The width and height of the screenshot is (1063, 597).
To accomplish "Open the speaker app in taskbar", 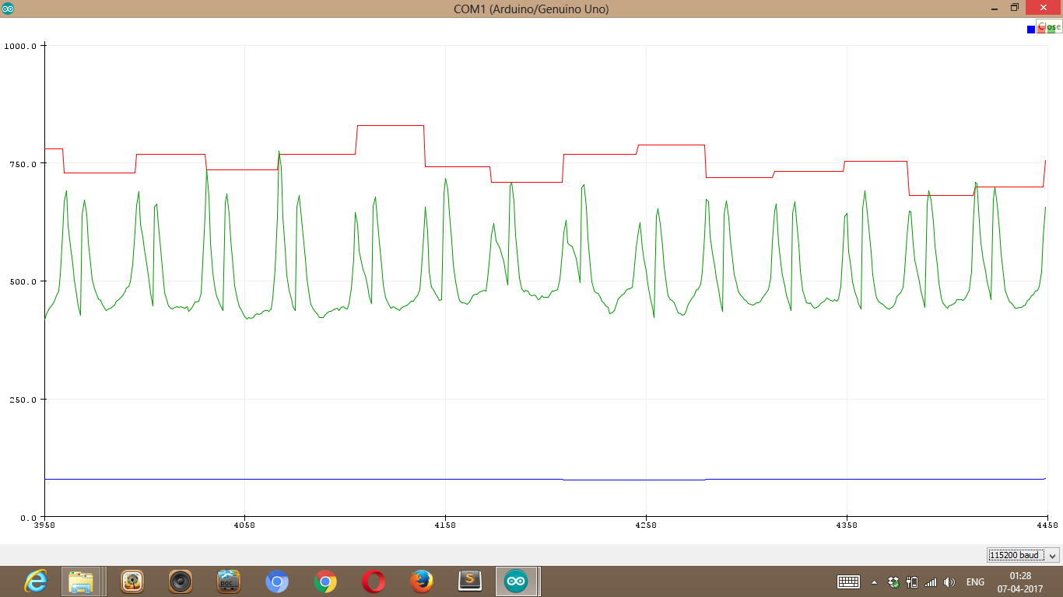I will (x=181, y=581).
